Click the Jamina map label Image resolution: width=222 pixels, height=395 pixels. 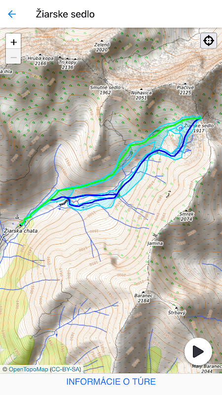[x=155, y=243]
